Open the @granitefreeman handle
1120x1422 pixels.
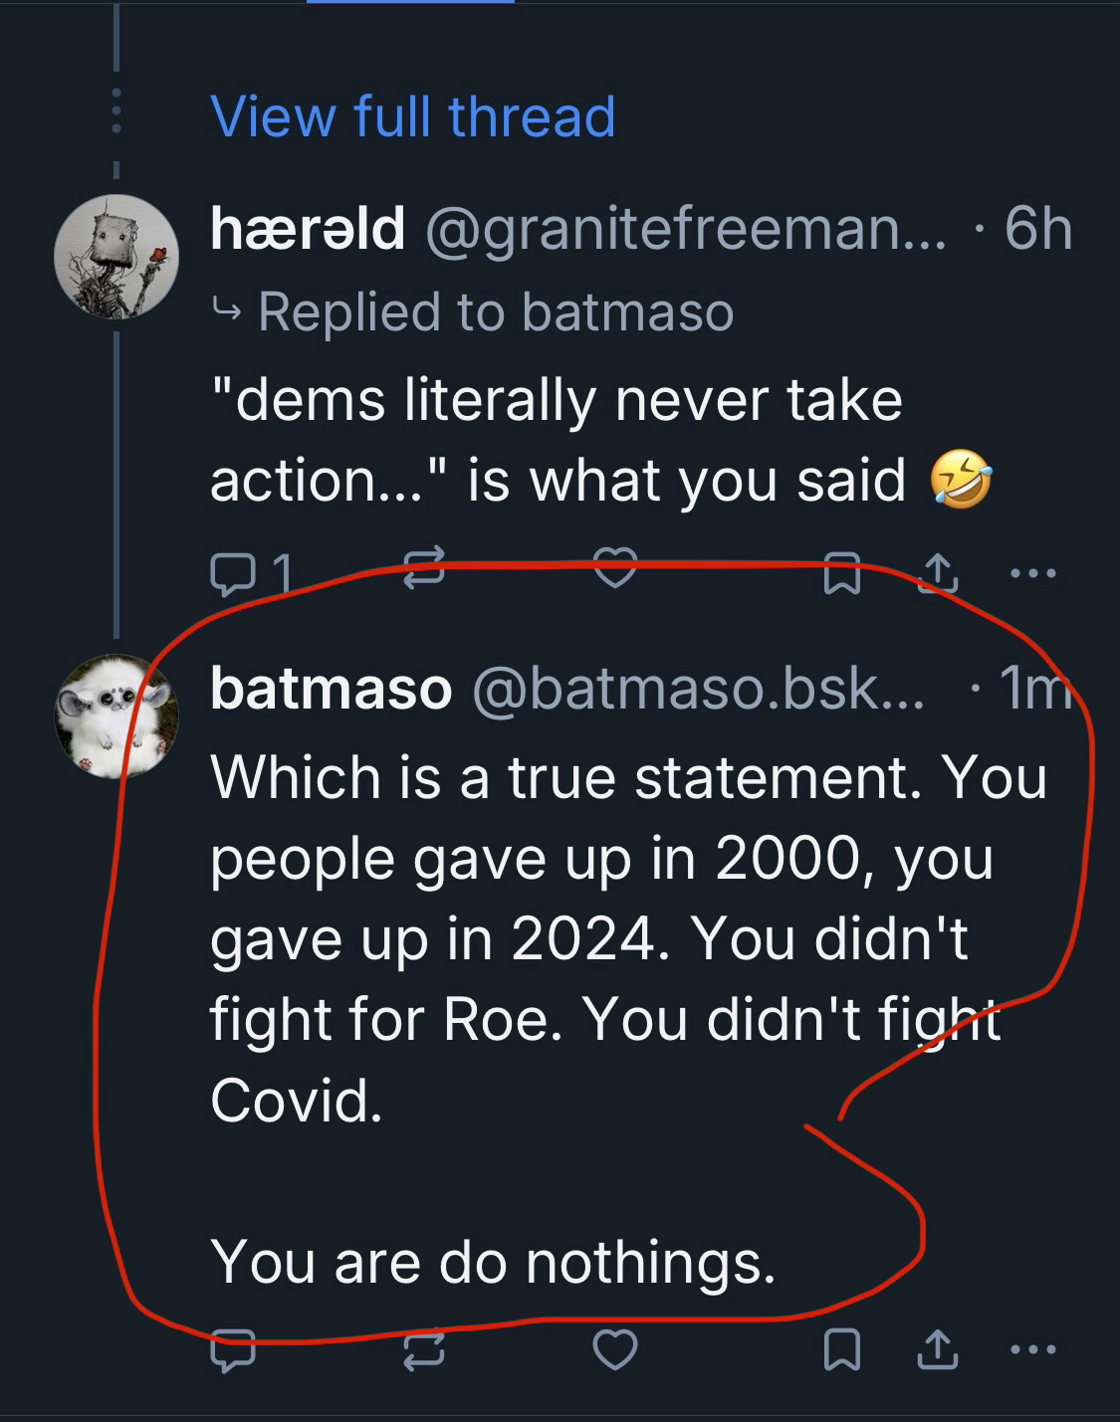coord(686,230)
